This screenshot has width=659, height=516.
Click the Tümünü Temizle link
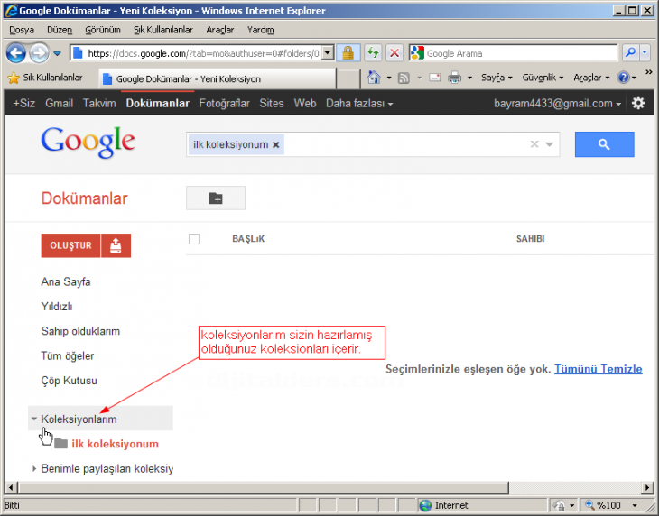pyautogui.click(x=598, y=369)
